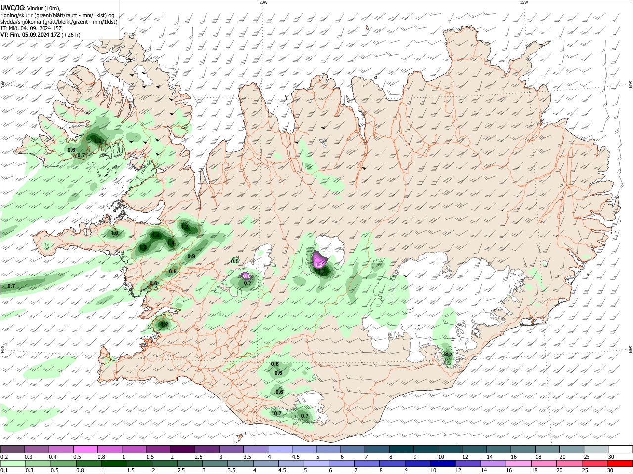Select the valid time 'VT: Fim. 05.09.2024 17Z (+26 h)'
The image size is (633, 474).
point(40,35)
